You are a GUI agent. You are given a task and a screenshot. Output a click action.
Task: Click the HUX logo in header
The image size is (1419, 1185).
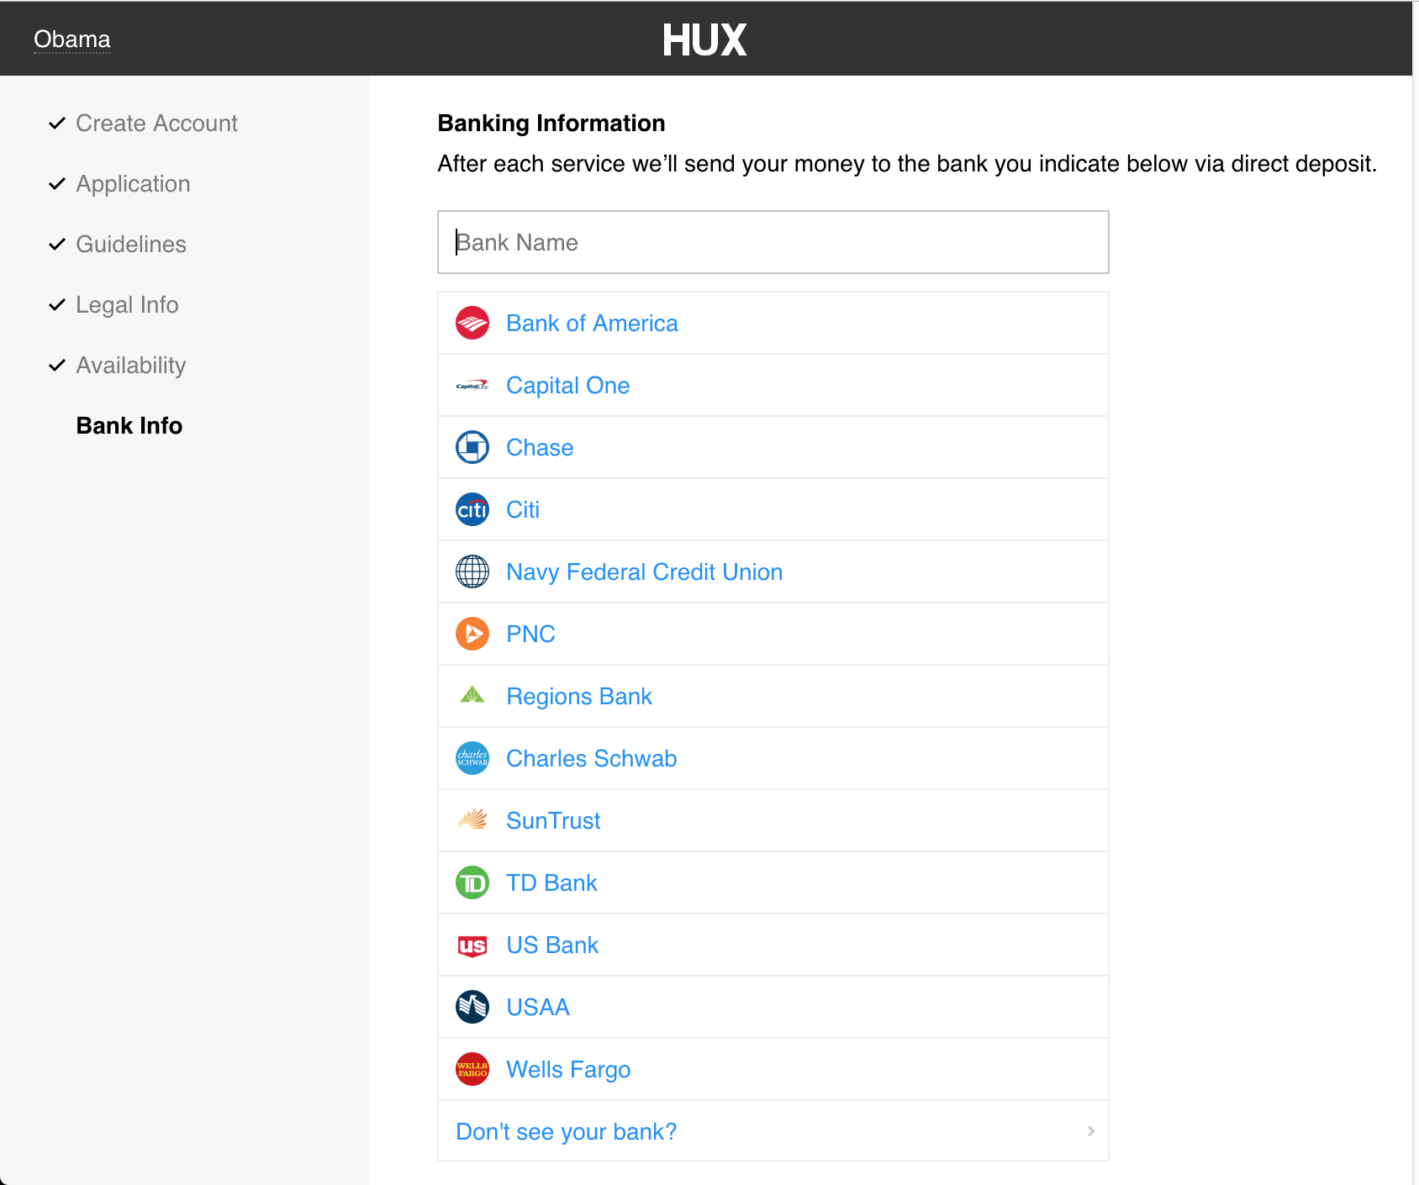[704, 39]
